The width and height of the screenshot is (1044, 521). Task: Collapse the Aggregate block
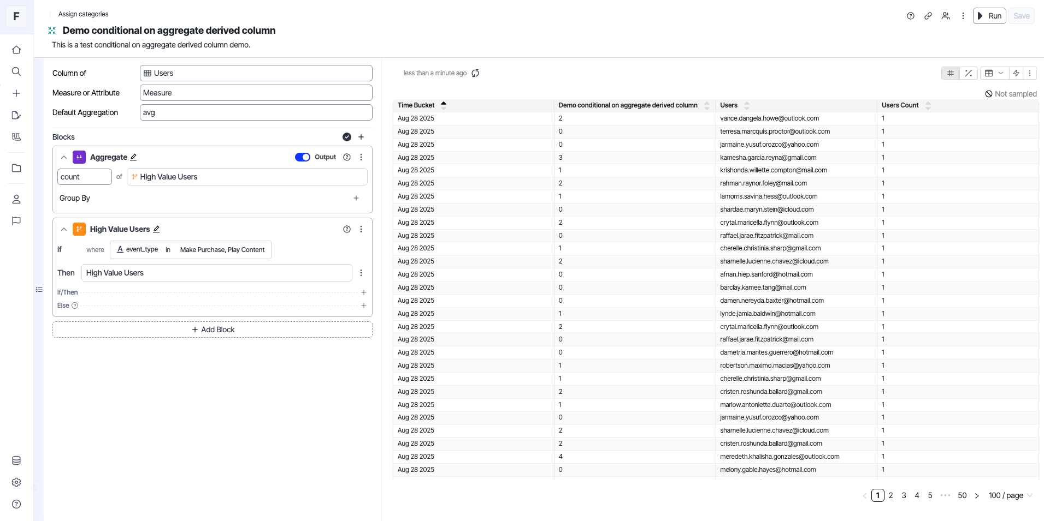[64, 157]
